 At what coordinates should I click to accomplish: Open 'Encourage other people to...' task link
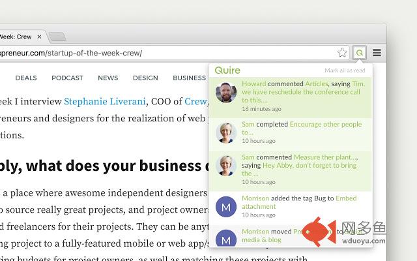(302, 128)
